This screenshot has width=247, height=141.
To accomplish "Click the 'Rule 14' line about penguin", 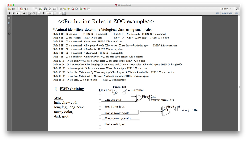I will (x=101, y=76).
